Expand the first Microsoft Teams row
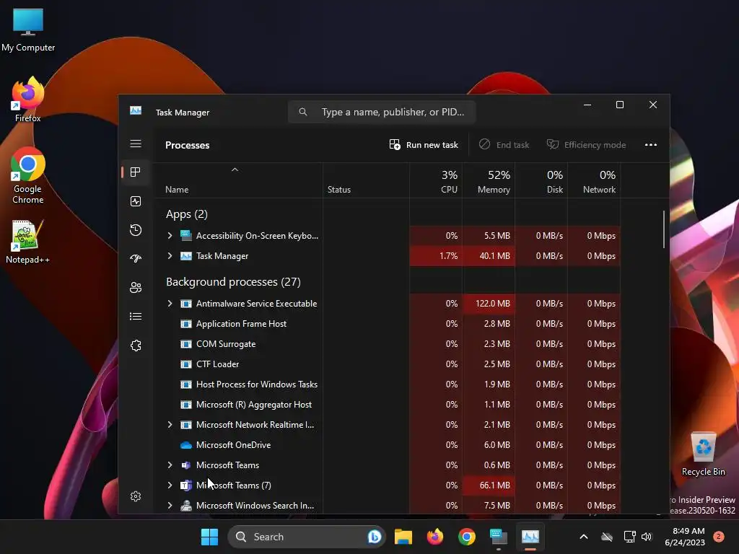 point(170,465)
